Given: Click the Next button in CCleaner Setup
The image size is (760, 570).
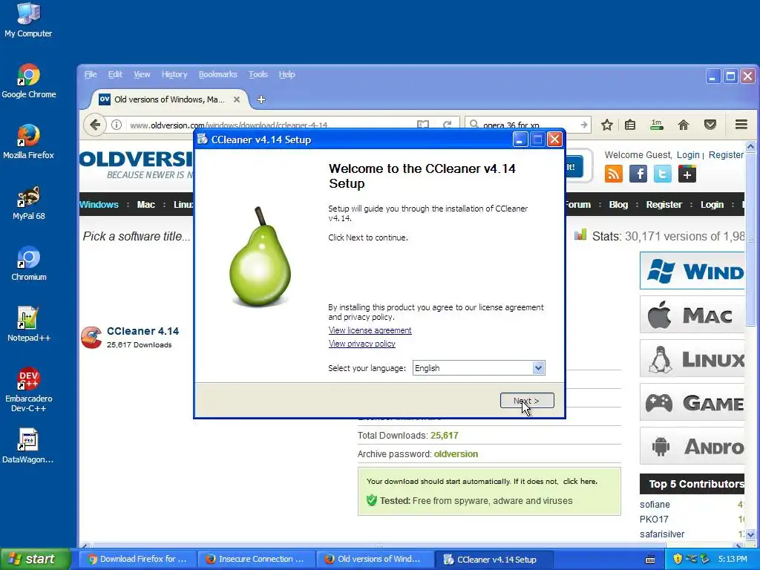Looking at the screenshot, I should point(527,400).
